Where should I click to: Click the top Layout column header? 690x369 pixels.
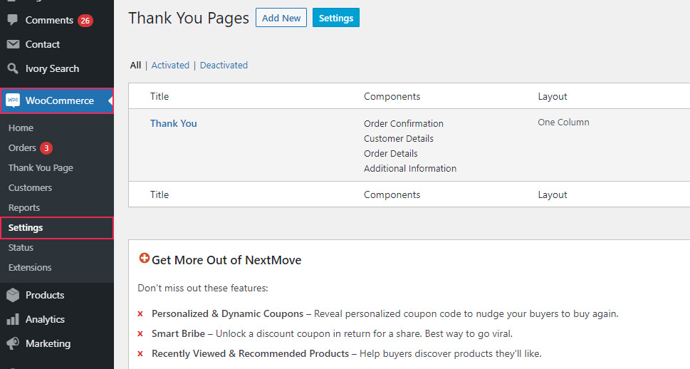tap(553, 96)
